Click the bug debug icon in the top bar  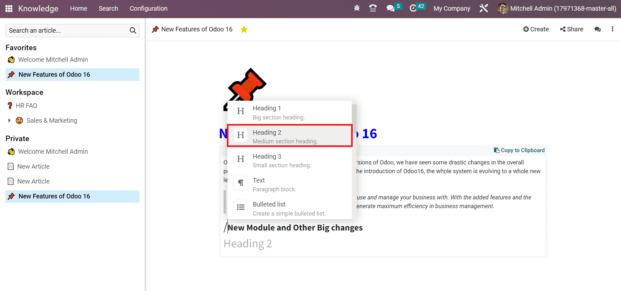[357, 8]
